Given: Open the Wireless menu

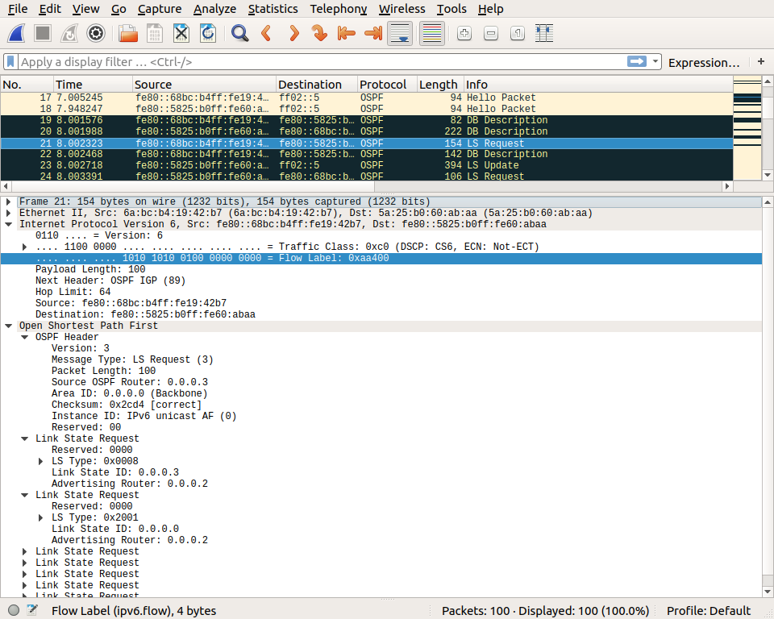Looking at the screenshot, I should [x=402, y=9].
